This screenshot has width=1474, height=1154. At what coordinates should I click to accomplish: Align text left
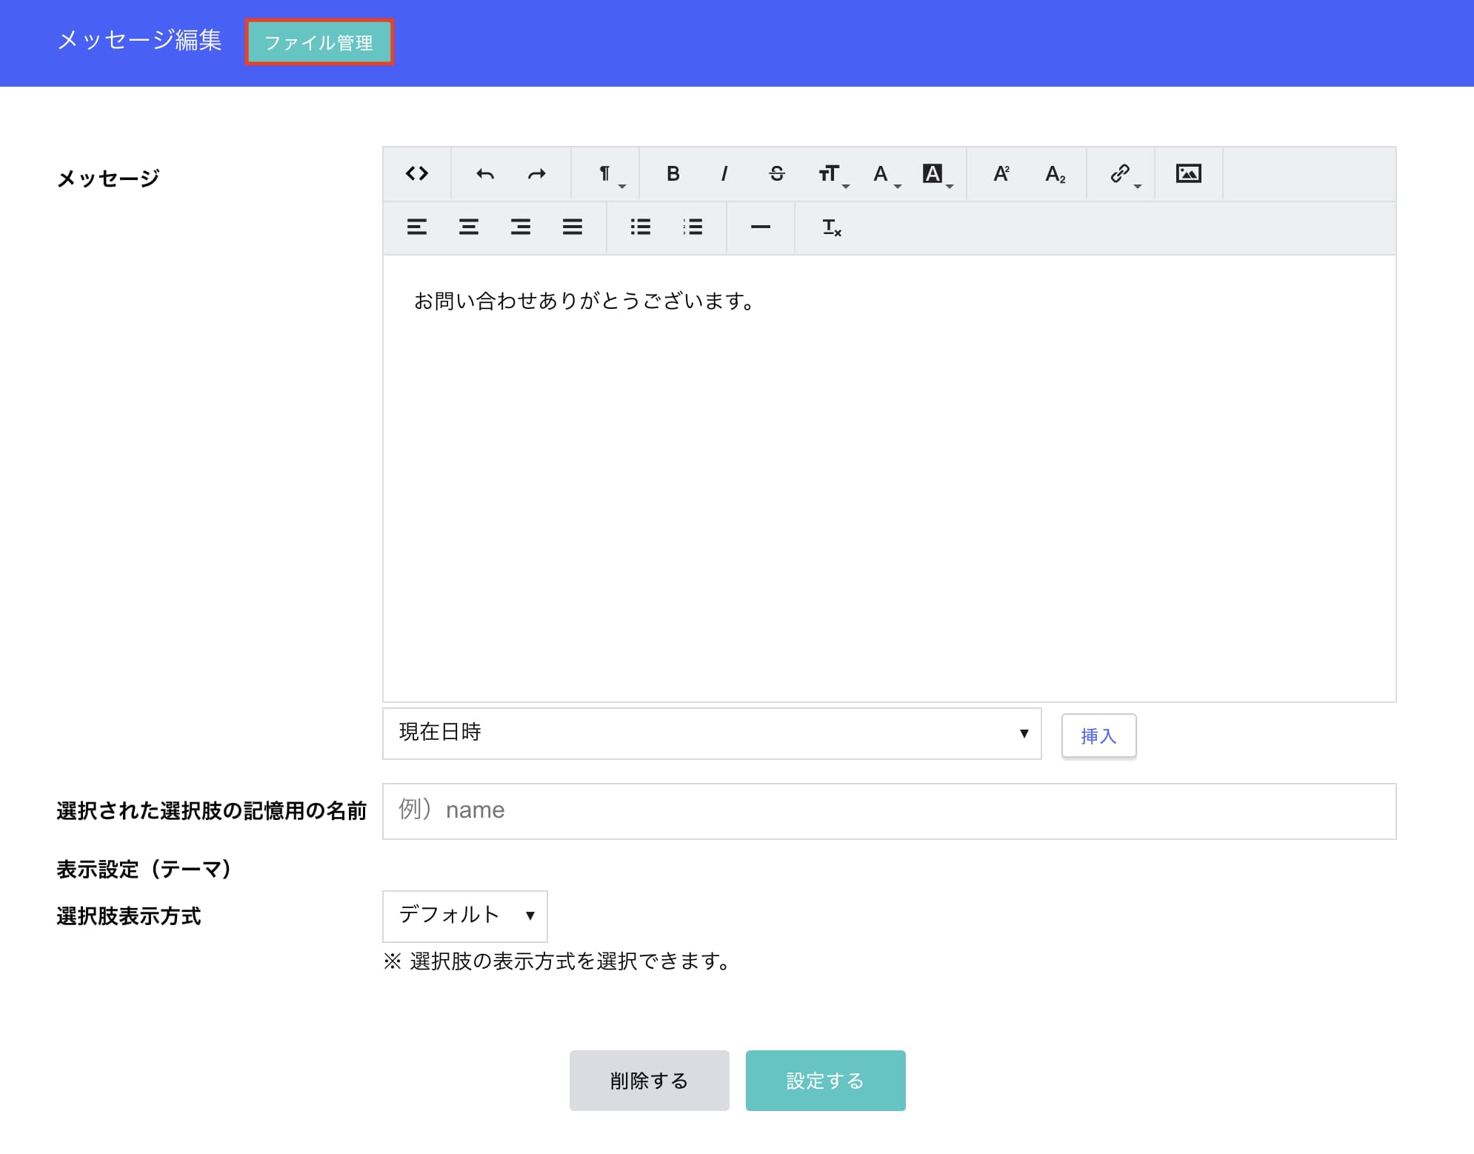point(417,227)
